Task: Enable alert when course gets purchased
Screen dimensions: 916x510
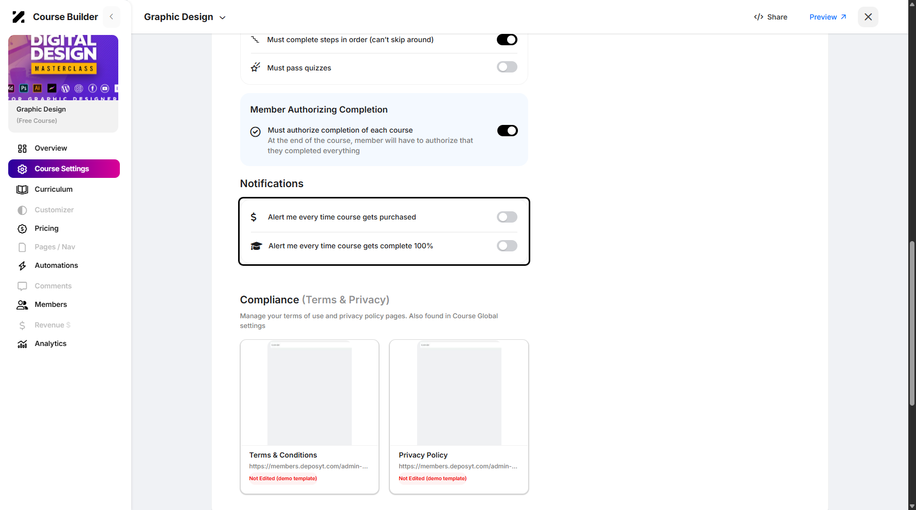Action: point(507,217)
